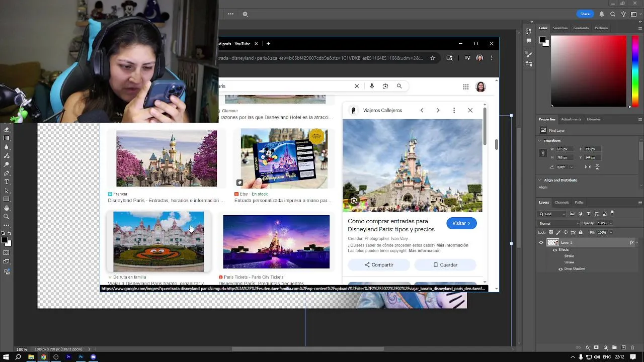The height and width of the screenshot is (362, 644).
Task: Open the Layers panel menu
Action: click(640, 202)
